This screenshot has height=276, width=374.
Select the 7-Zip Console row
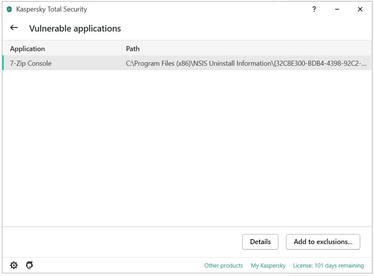click(31, 63)
